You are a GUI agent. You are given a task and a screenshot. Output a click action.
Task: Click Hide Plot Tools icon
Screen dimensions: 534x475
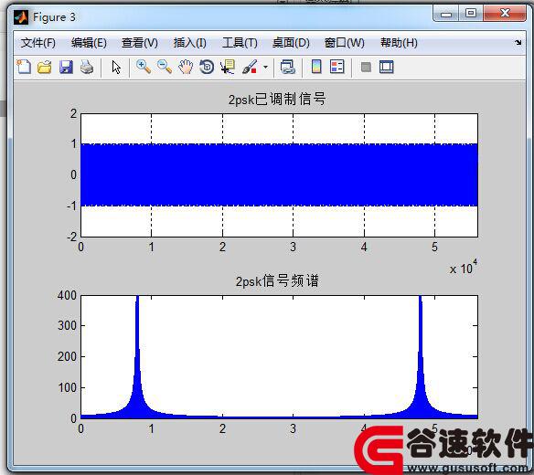366,67
